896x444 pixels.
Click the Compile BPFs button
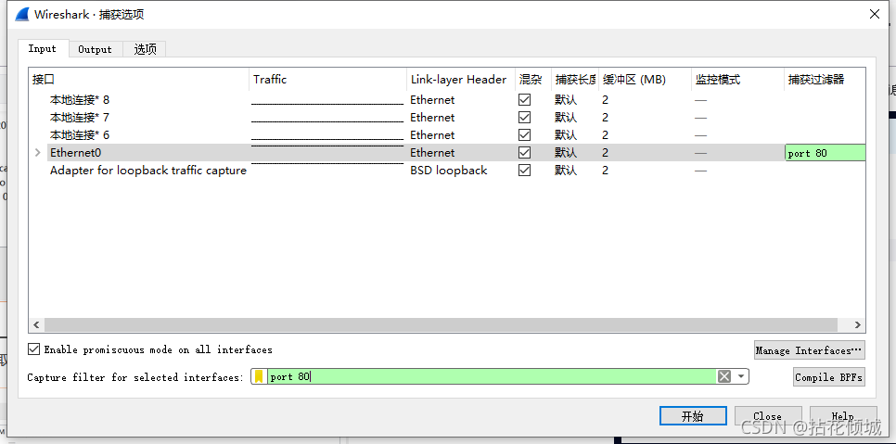coord(828,377)
